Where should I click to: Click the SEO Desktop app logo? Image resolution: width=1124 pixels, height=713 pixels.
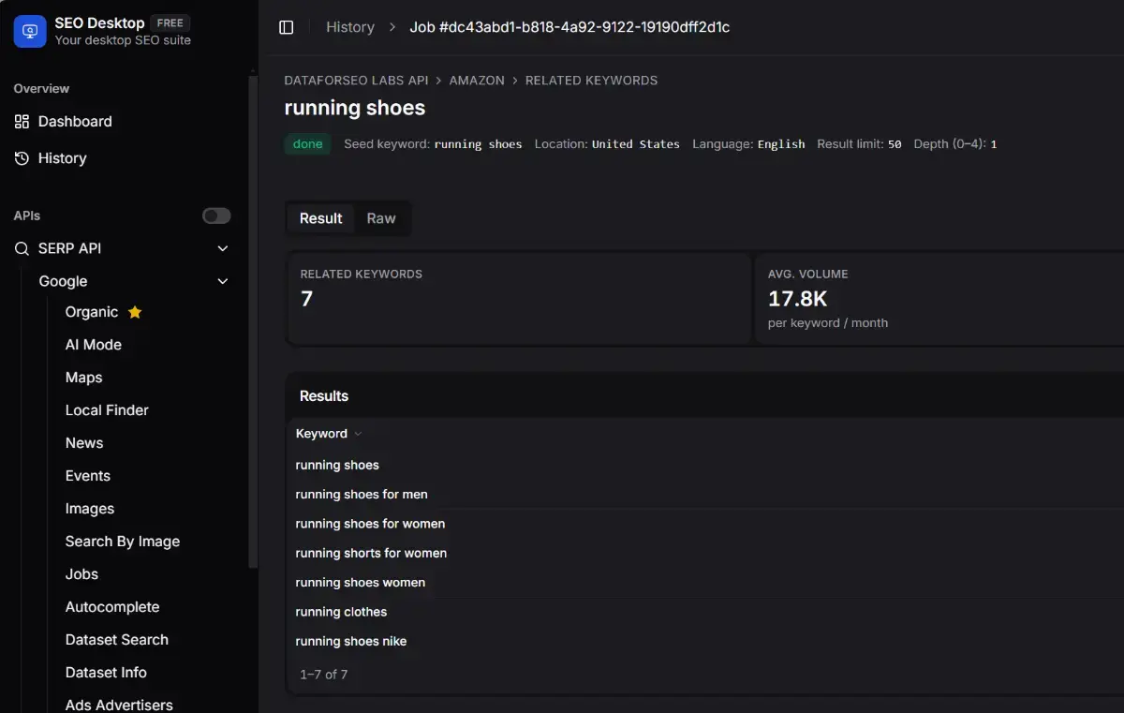point(29,31)
